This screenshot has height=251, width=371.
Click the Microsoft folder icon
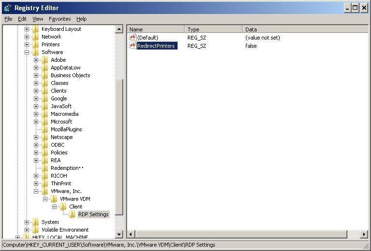[45, 122]
